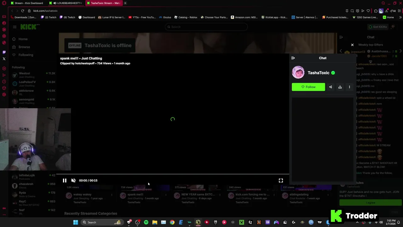Open Minecraft from the taskbar

(x=241, y=222)
